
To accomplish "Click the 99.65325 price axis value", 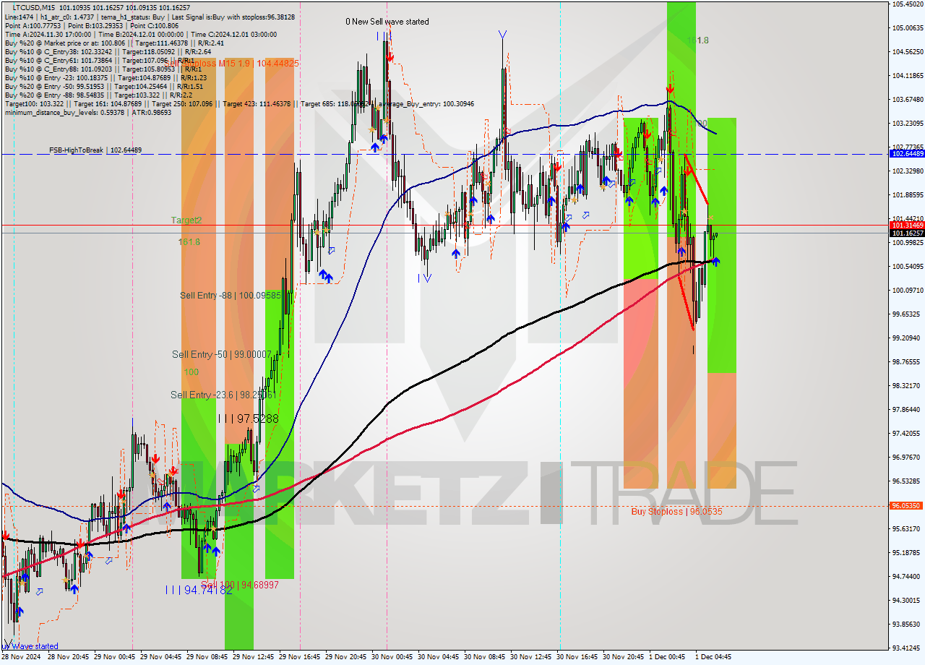I will point(907,314).
